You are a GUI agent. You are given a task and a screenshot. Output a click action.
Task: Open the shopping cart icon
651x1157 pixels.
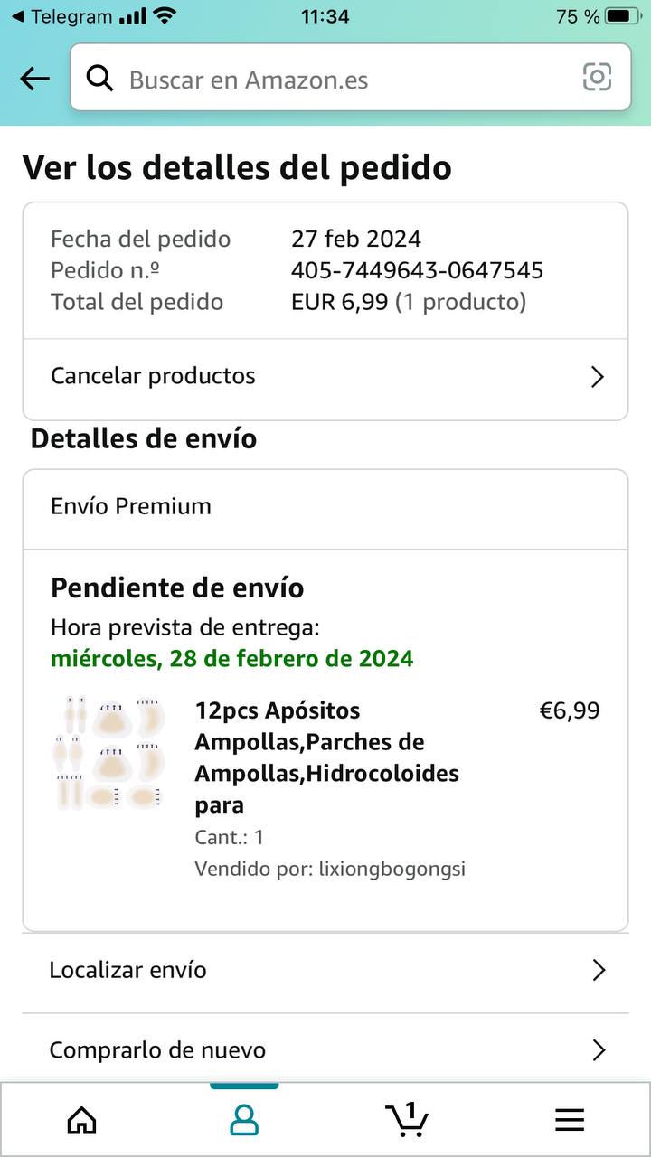[407, 1119]
